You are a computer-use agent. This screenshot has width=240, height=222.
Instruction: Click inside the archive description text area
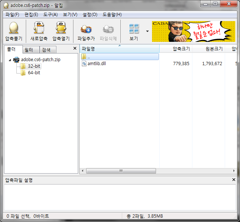[x=120, y=197]
